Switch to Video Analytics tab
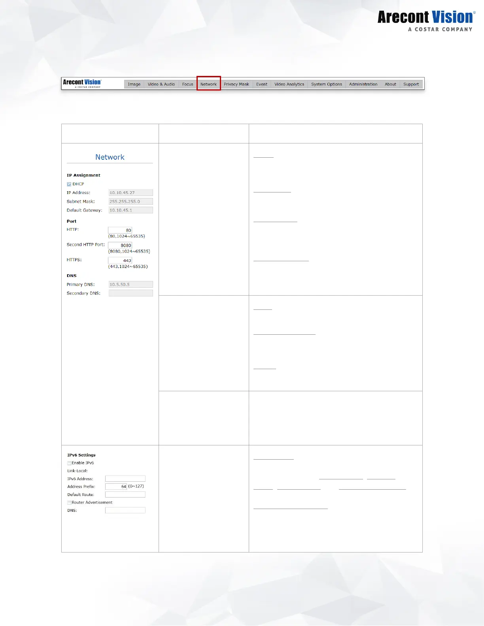This screenshot has height=626, width=484. 289,84
